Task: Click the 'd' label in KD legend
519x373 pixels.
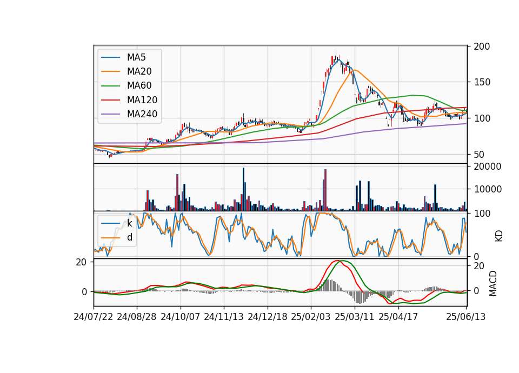Action: click(x=129, y=237)
